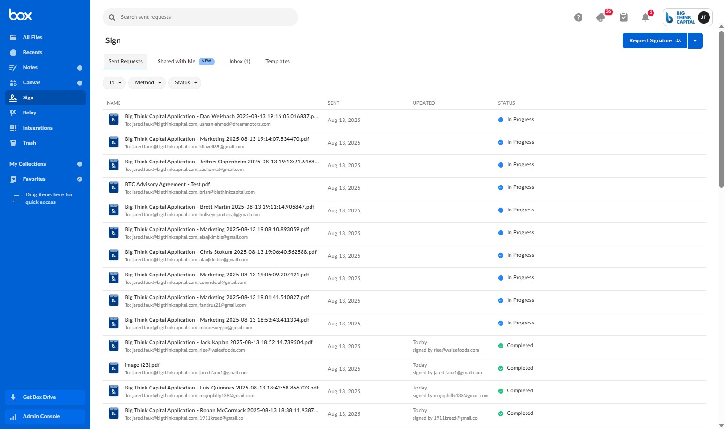Add a new Note with plus icon
This screenshot has width=725, height=429.
(x=80, y=68)
